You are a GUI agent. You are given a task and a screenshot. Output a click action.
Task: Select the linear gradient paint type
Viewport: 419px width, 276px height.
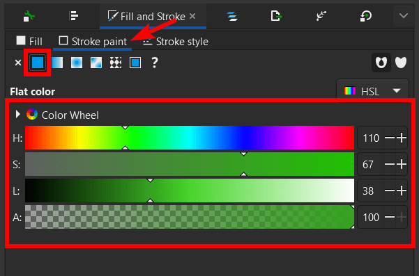click(x=57, y=63)
